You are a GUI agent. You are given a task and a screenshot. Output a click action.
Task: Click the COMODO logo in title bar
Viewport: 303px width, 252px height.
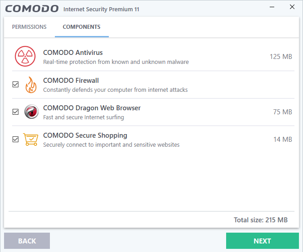click(32, 9)
